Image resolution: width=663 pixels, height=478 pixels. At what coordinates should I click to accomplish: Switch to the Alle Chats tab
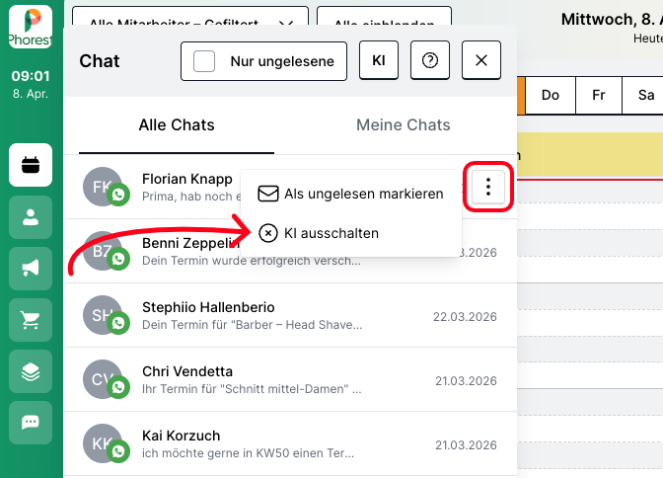(177, 125)
